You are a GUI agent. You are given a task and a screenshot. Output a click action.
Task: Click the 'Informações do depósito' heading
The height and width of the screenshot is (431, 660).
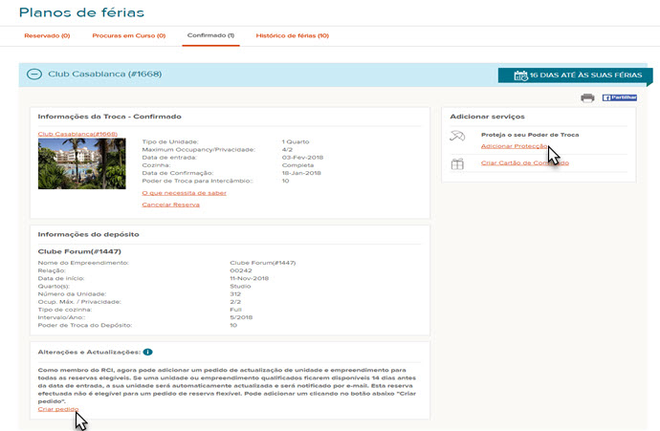88,234
